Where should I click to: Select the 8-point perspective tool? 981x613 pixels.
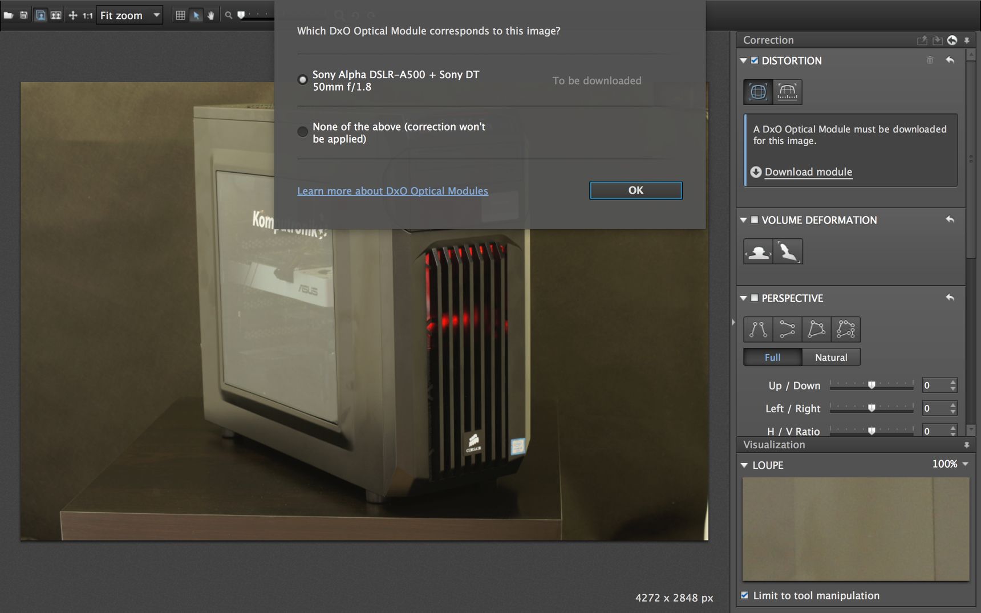(x=846, y=330)
